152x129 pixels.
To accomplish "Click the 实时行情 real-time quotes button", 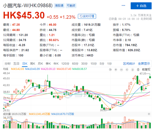I will coord(87,16).
